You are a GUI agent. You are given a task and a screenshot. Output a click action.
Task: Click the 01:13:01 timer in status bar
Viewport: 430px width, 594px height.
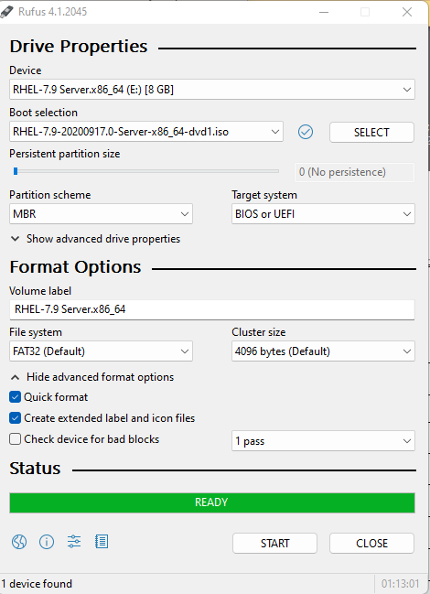point(400,584)
